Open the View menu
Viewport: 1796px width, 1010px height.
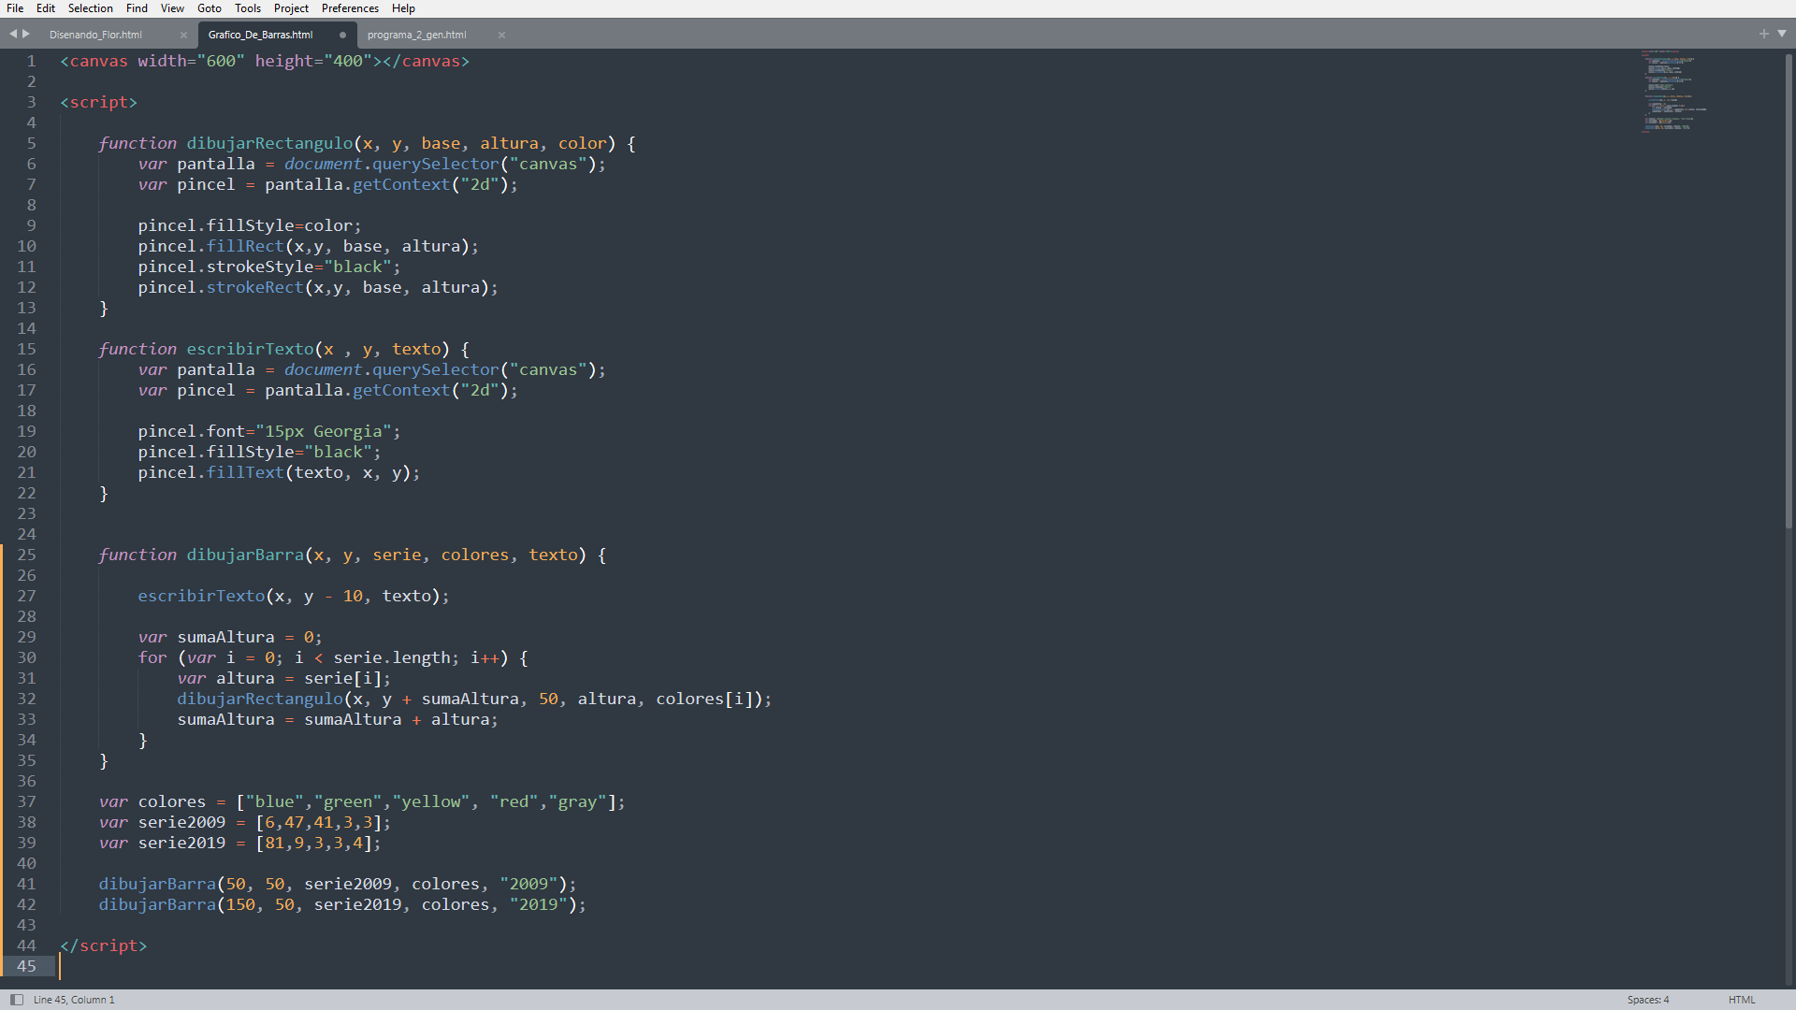172,8
